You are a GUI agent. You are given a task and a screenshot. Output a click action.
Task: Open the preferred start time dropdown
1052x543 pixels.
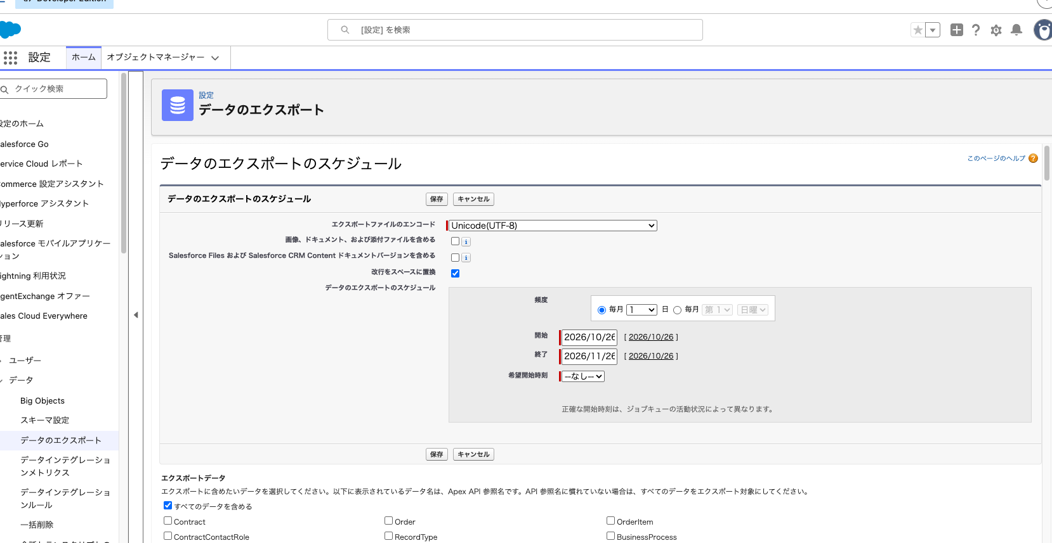pyautogui.click(x=582, y=376)
